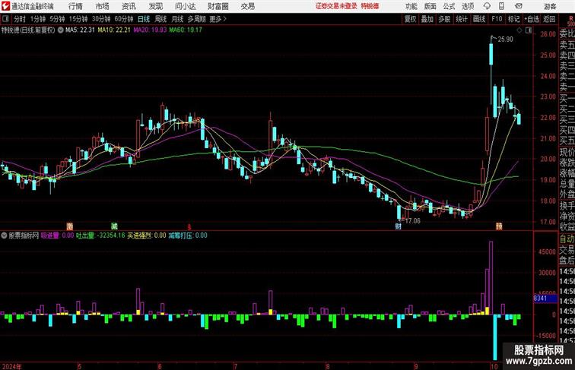Open MA settings dropdown beside 特锐德 title

point(61,30)
